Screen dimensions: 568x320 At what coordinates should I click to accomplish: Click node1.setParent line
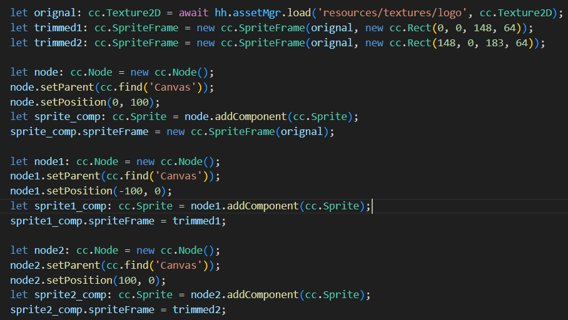pyautogui.click(x=115, y=176)
